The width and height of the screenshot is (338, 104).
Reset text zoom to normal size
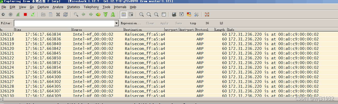[156, 14]
